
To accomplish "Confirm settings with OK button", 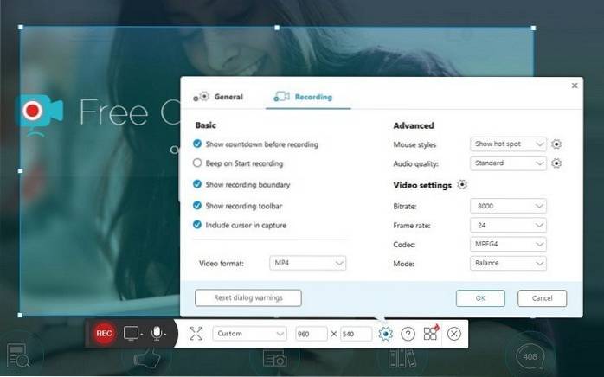I will [480, 298].
